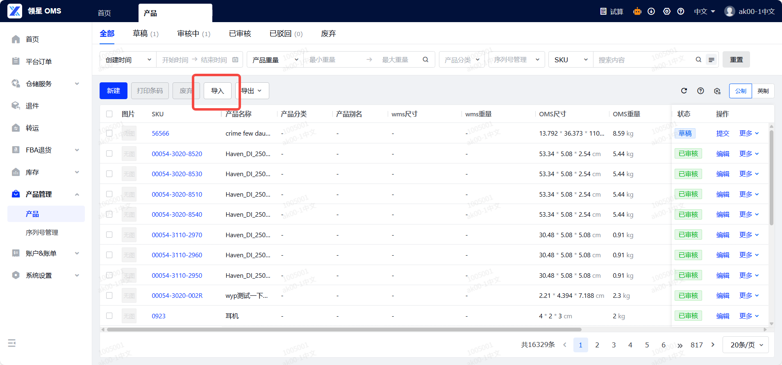
Task: Click the orange robot assistant icon
Action: (637, 11)
